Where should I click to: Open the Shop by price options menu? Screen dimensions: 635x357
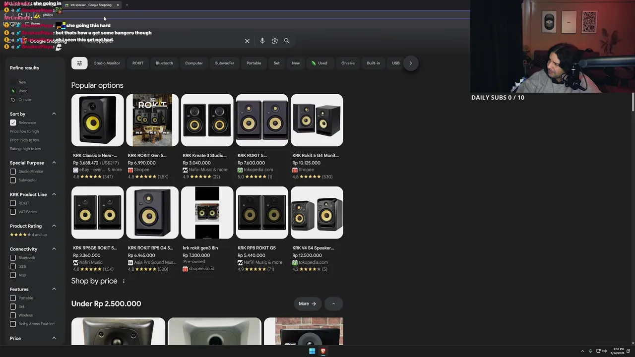pos(124,281)
